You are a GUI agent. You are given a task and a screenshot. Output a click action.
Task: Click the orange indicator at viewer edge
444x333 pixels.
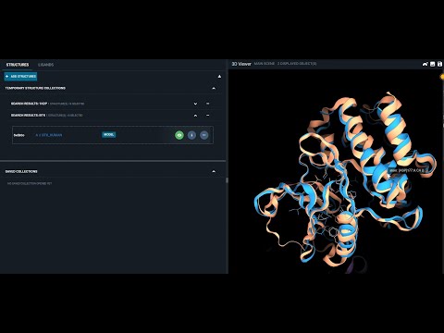click(442, 77)
